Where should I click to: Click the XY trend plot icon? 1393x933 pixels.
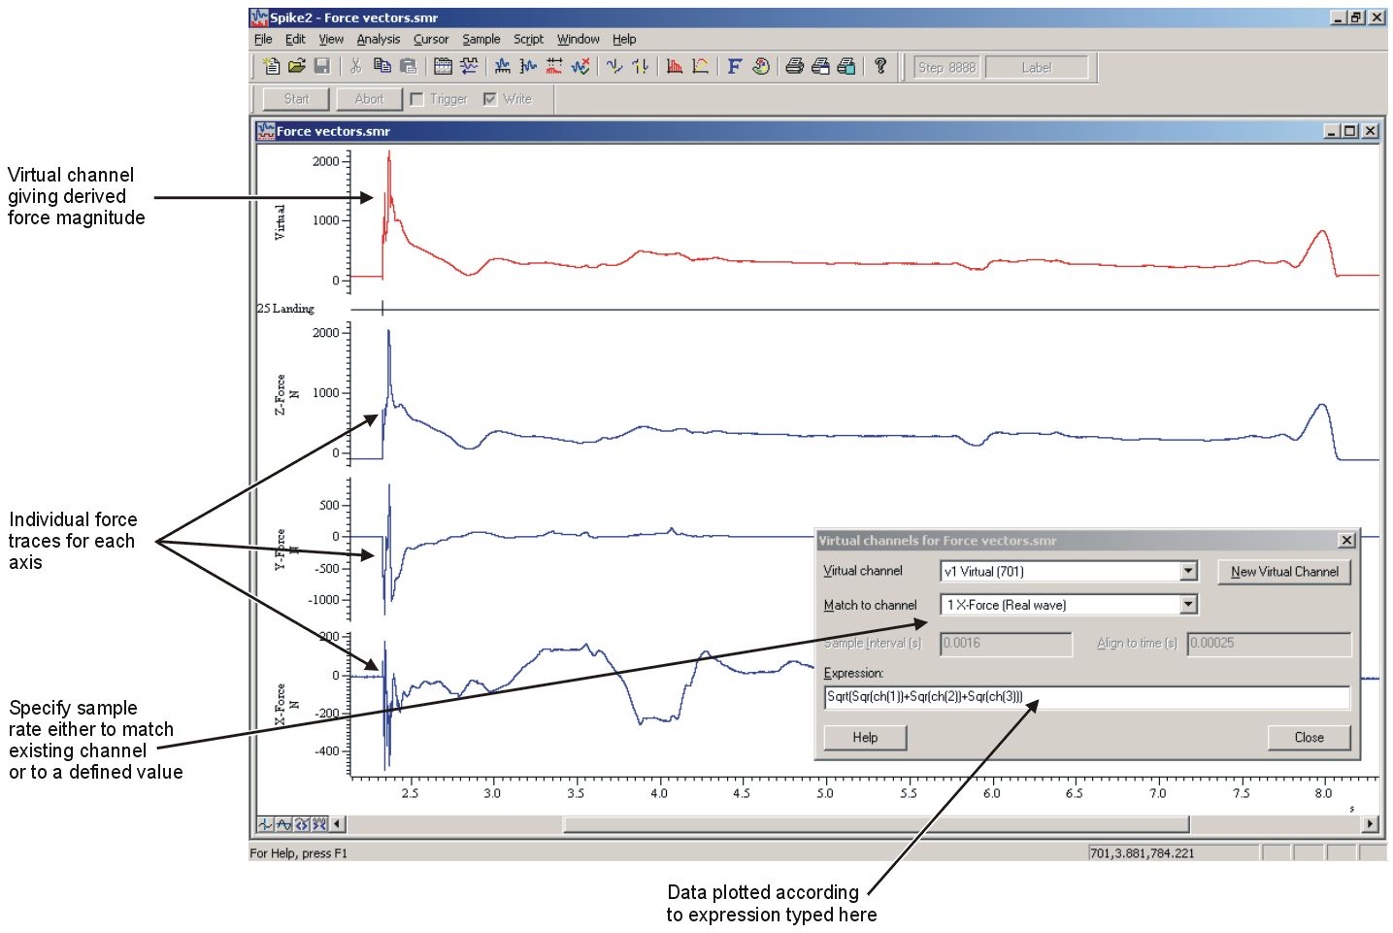[701, 66]
